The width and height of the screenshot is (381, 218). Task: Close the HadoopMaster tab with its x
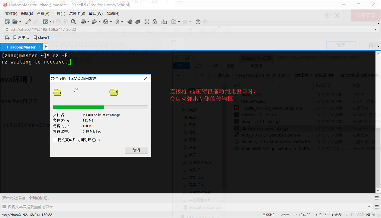(39, 46)
